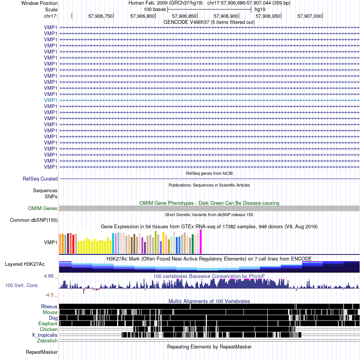360x361 pixels.
Task: Click the light-blue highlighted VMP1 transcript label
Action: tap(51, 100)
